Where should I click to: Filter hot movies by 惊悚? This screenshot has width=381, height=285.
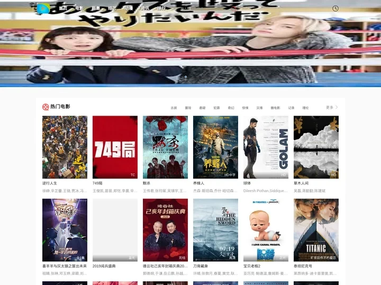coord(245,108)
